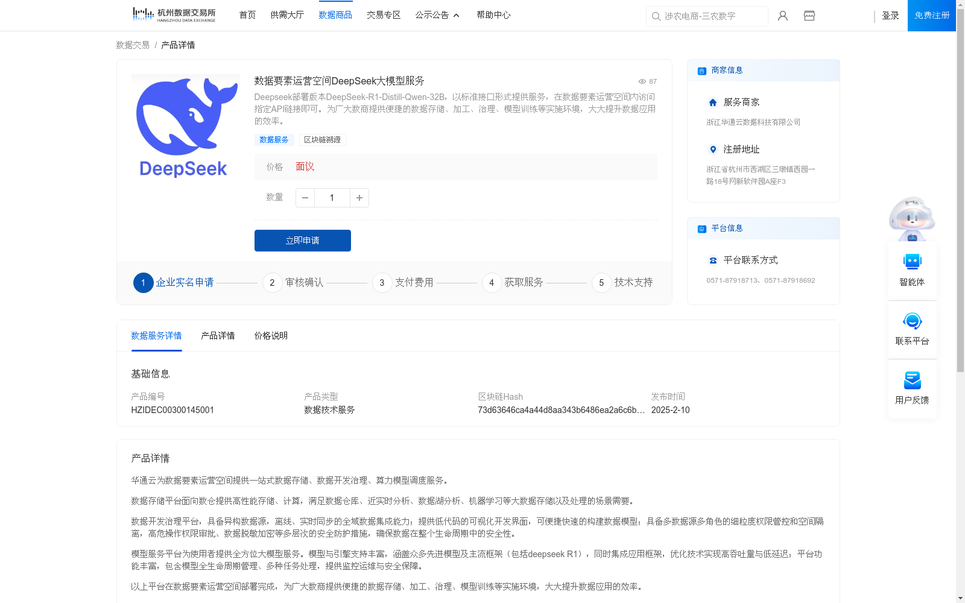Select step 5 技术支持
This screenshot has height=603, width=965.
pos(622,283)
